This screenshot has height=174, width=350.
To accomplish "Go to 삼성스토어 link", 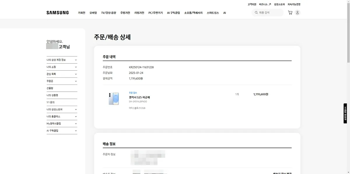I will pyautogui.click(x=279, y=4).
